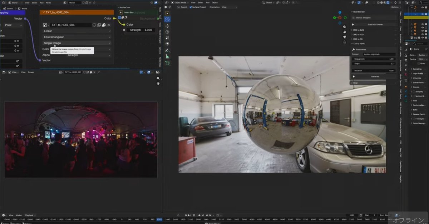Screen dimensions: 429x224
Task: Unlink the TXT_to_HDRI_004 image with X
Action: pyautogui.click(x=109, y=25)
